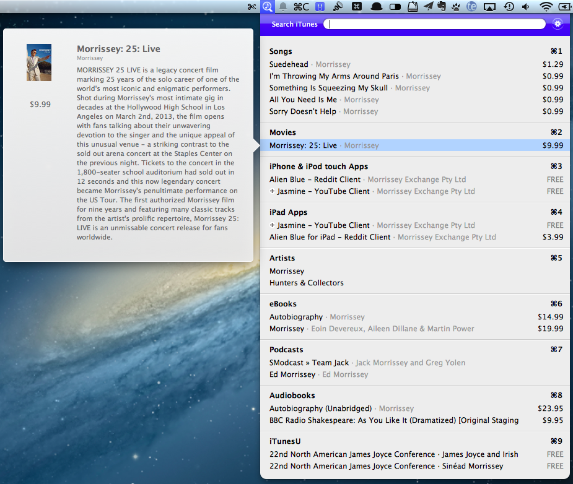
Task: Jump to the eBooks section header
Action: [283, 304]
